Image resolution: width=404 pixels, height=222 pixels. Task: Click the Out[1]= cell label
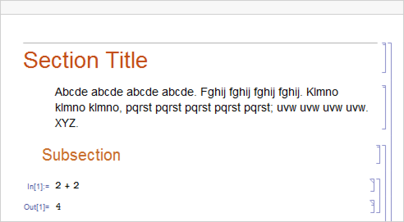pyautogui.click(x=37, y=207)
